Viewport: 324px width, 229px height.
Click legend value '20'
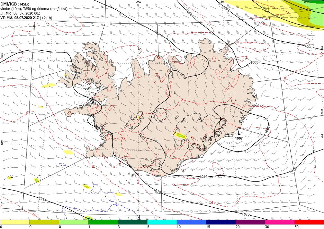(x=237, y=227)
